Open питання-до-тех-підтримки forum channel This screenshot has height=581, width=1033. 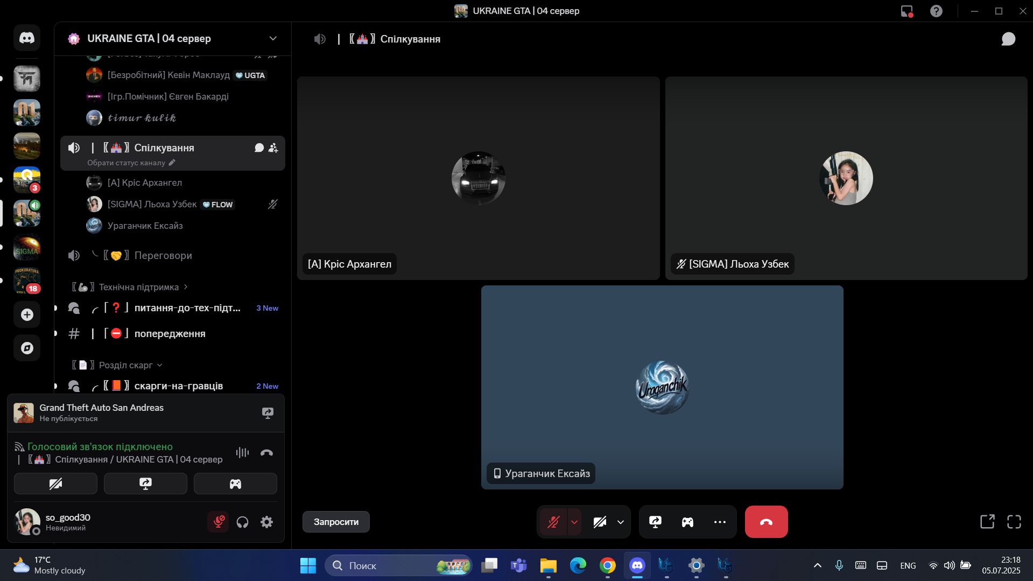tap(172, 308)
